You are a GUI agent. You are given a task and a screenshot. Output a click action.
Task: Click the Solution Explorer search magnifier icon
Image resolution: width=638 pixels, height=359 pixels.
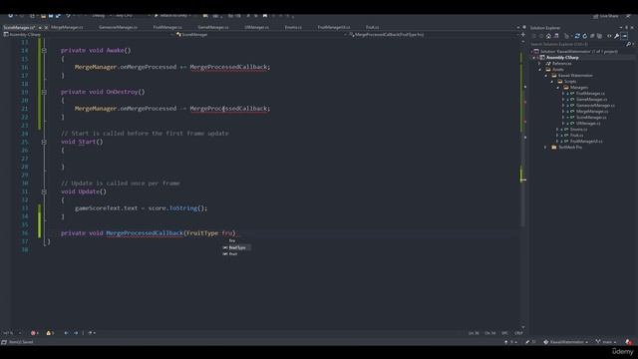pos(629,44)
